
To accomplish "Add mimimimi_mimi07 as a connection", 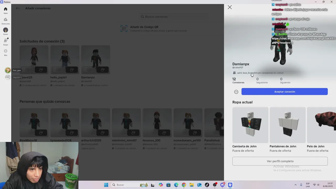I will tap(133, 133).
